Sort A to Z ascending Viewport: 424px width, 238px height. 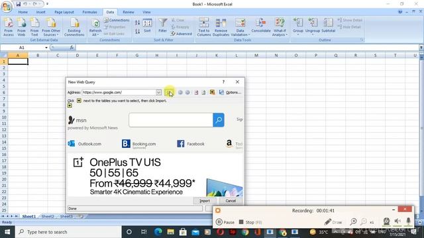pyautogui.click(x=137, y=22)
